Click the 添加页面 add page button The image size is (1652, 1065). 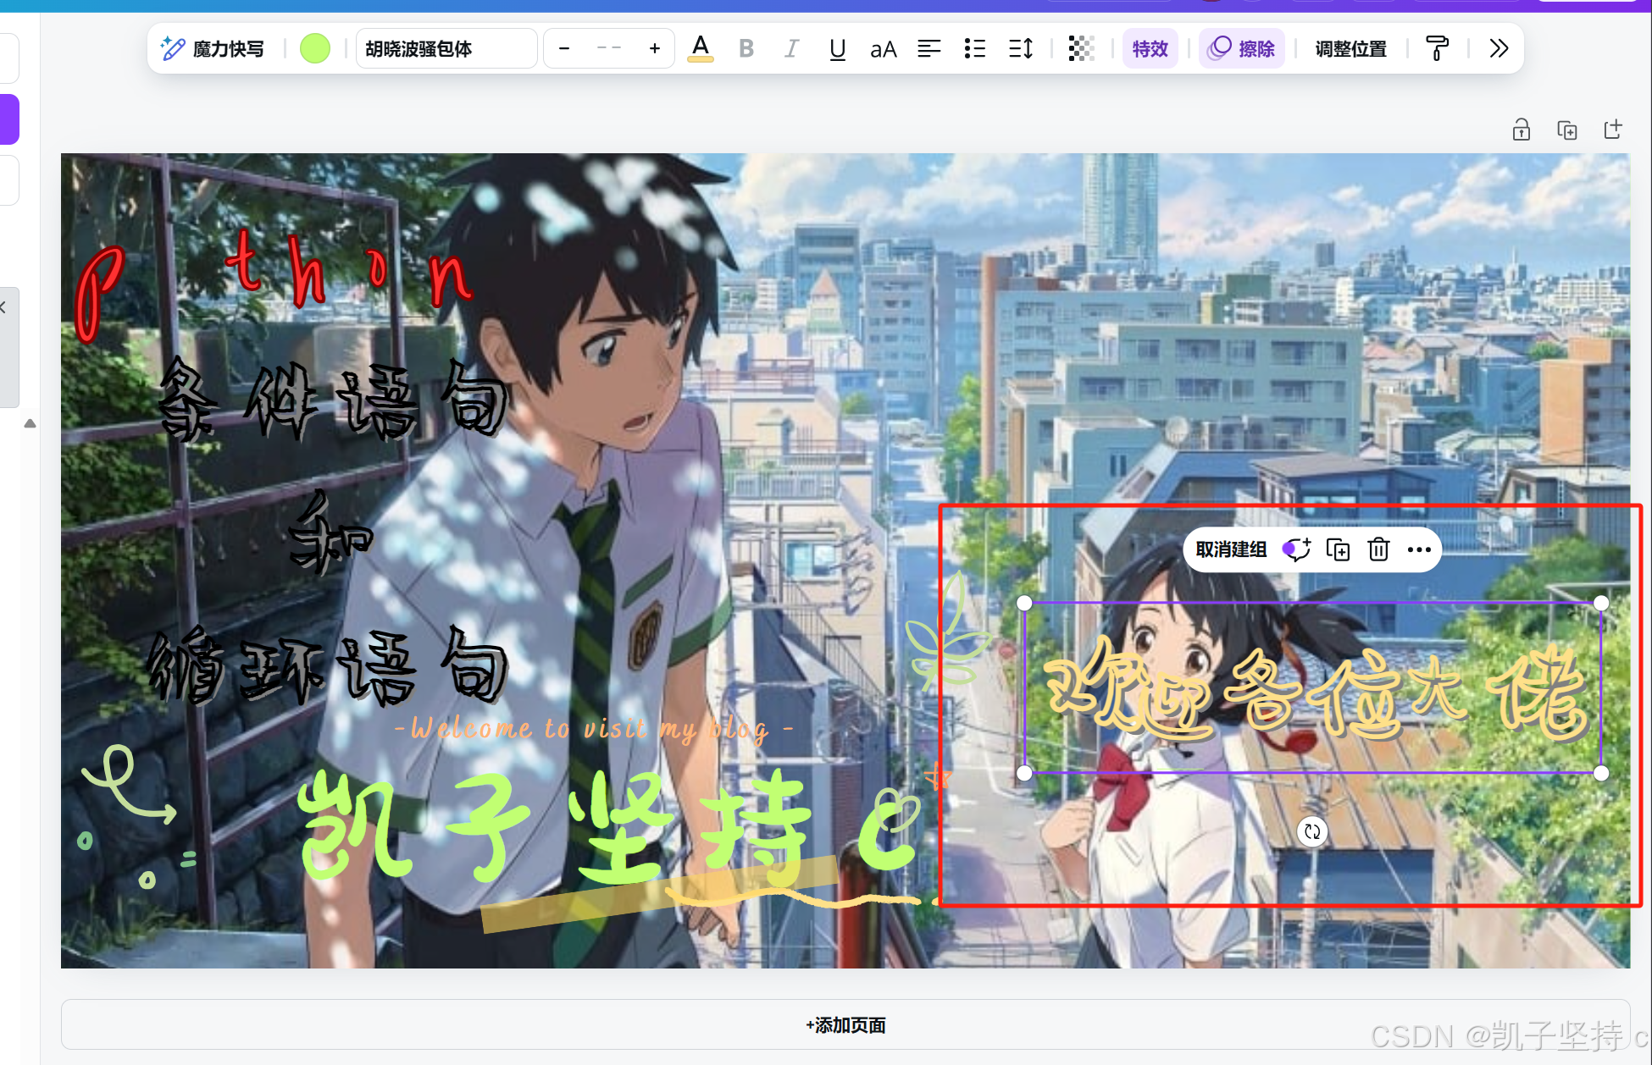[845, 1025]
